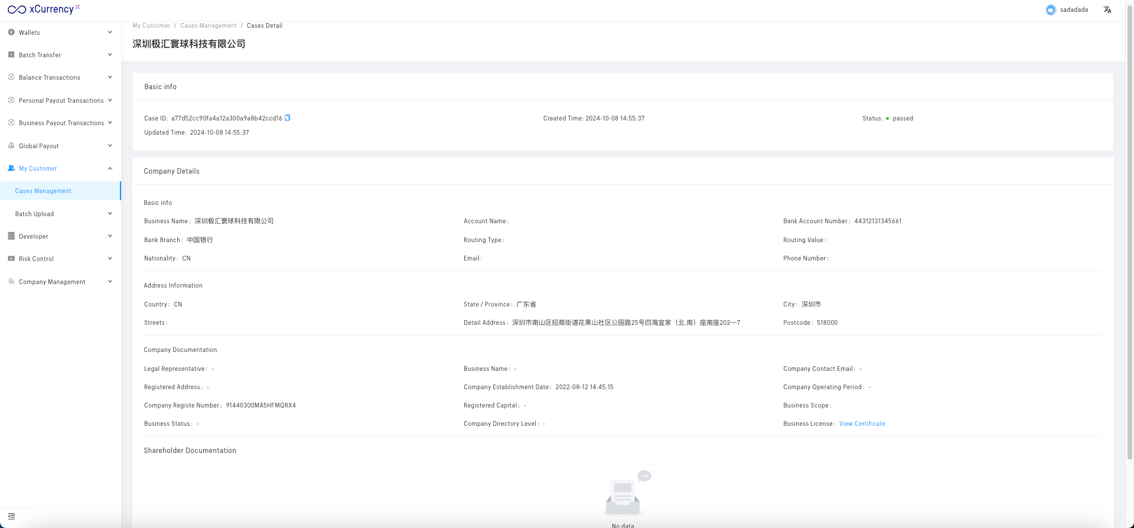The width and height of the screenshot is (1134, 528).
Task: Open the Risk Control menu
Action: tap(60, 259)
